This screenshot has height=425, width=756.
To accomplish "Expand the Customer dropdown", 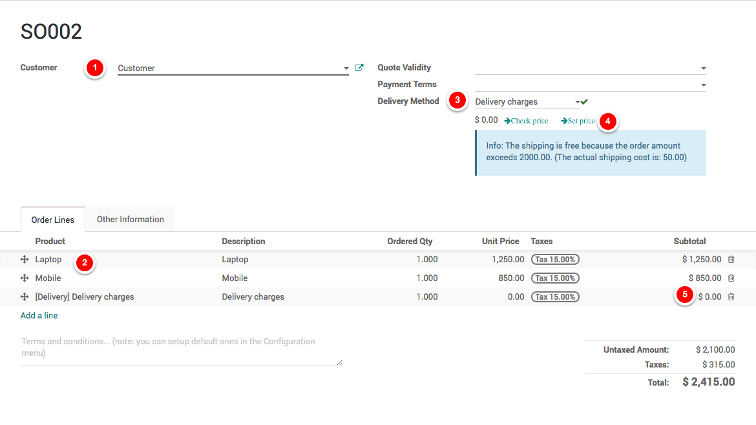I will pyautogui.click(x=346, y=68).
